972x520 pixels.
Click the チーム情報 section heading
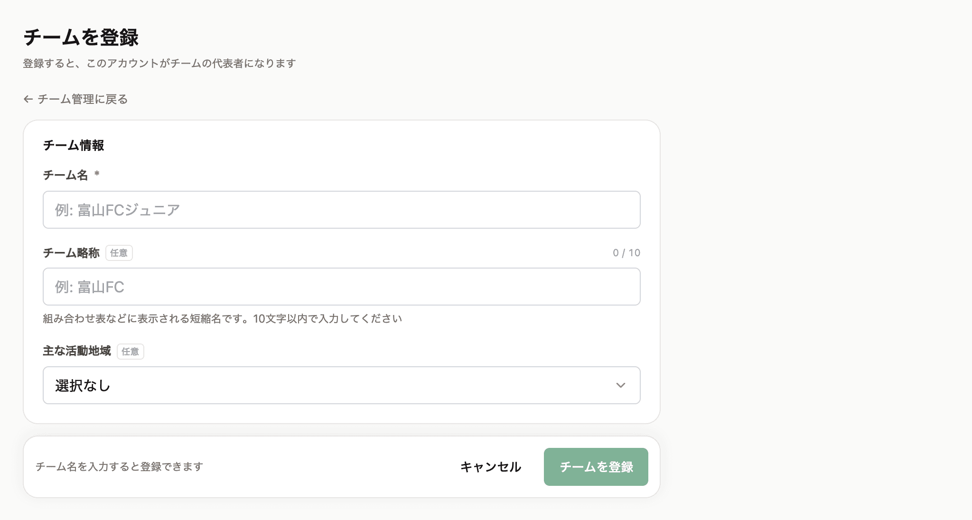pyautogui.click(x=74, y=145)
